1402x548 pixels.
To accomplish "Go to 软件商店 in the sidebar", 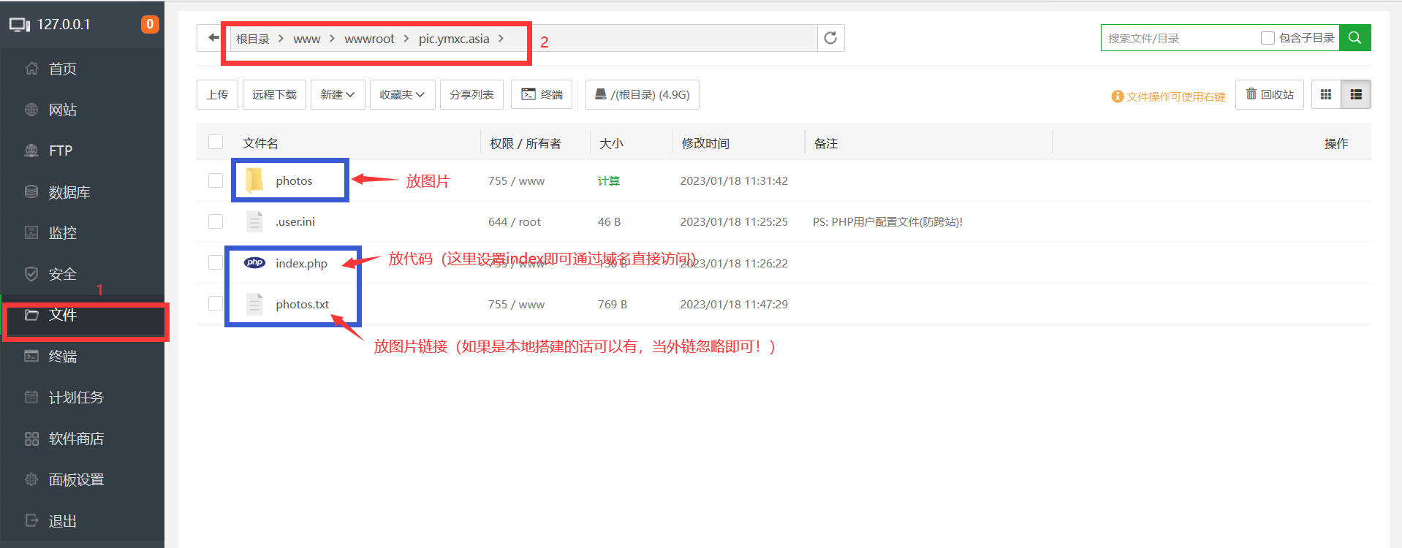I will point(76,438).
